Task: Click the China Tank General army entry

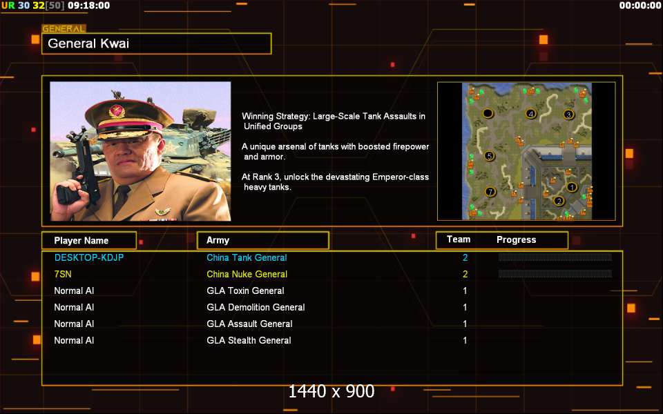Action: (x=247, y=257)
